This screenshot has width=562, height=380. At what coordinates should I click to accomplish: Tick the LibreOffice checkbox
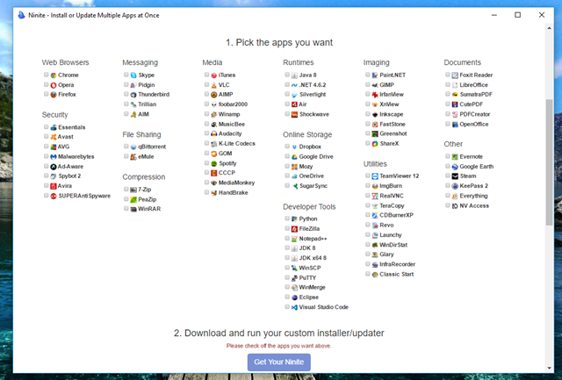click(x=448, y=84)
